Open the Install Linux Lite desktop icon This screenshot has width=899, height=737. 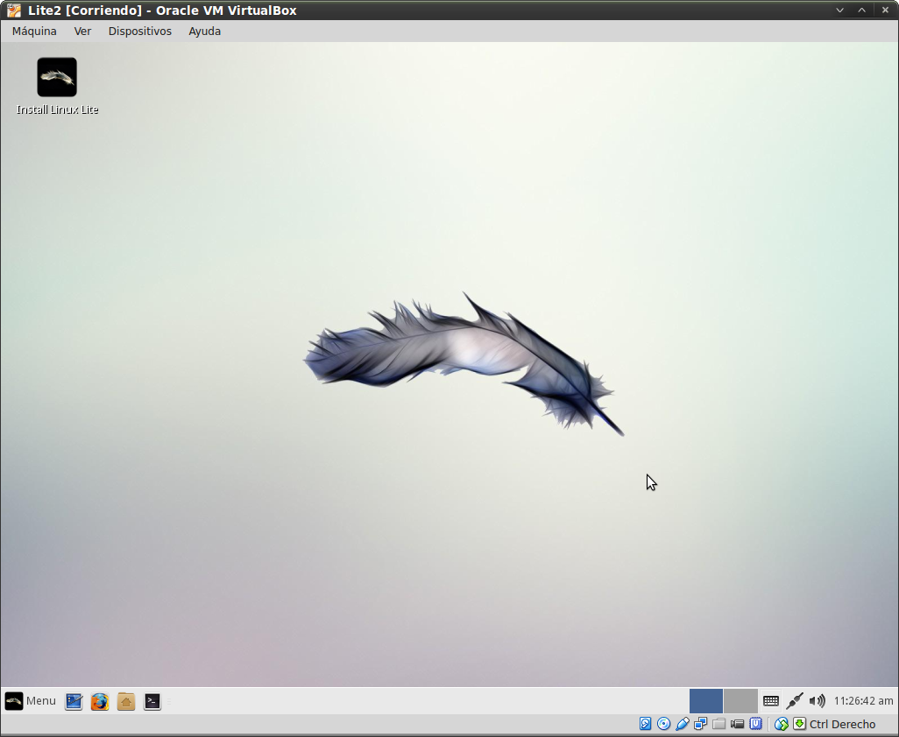click(x=57, y=78)
